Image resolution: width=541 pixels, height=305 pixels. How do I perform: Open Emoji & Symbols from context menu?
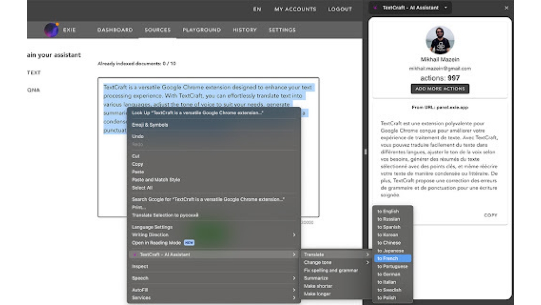[214, 125]
